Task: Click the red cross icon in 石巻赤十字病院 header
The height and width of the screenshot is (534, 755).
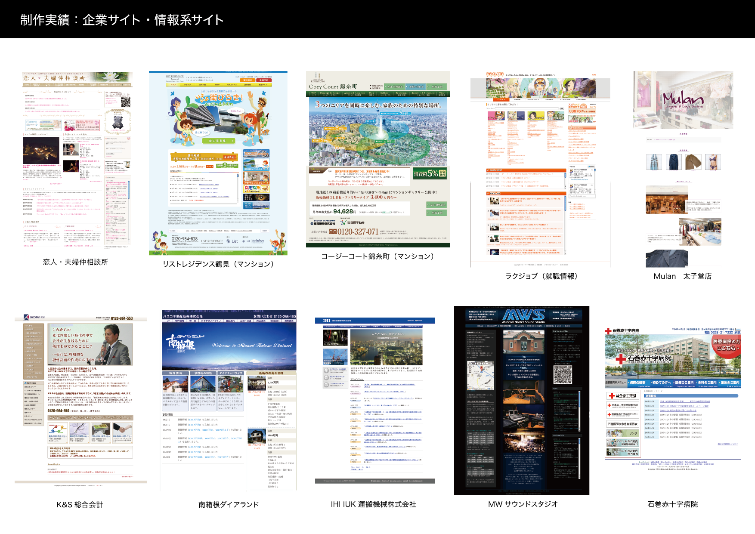Action: point(607,331)
